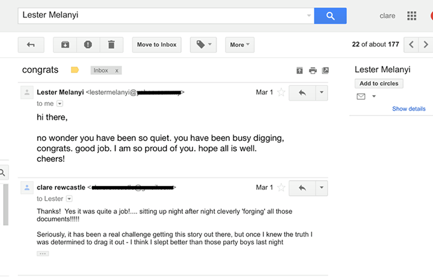
Task: Expand the More actions dropdown
Action: coord(239,45)
